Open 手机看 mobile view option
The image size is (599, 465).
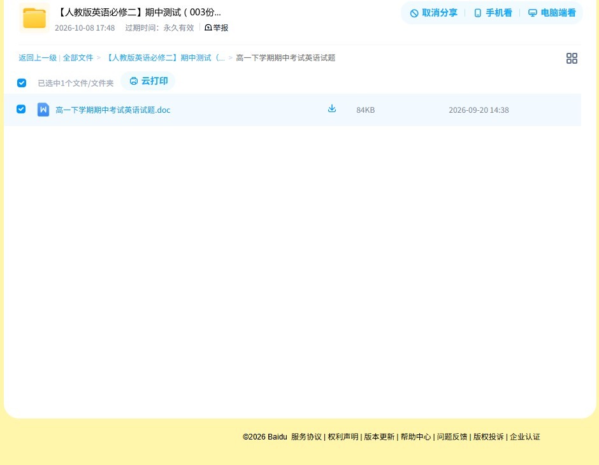(493, 13)
